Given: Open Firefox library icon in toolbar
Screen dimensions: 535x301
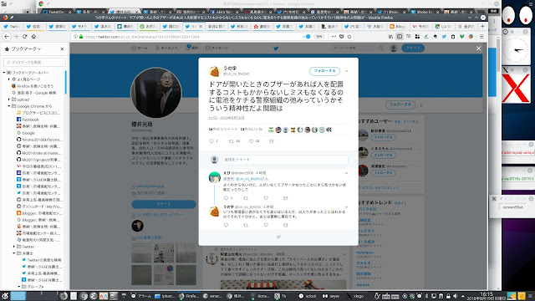Looking at the screenshot, I should pyautogui.click(x=390, y=37).
